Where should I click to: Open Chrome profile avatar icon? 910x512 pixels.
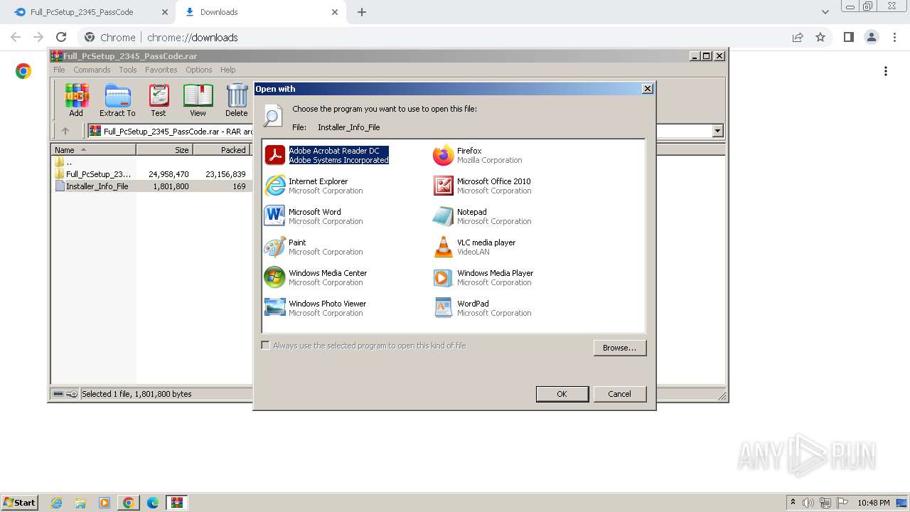tap(871, 37)
